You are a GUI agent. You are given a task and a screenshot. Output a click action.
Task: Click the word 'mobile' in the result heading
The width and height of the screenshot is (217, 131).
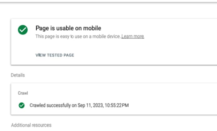(92, 28)
